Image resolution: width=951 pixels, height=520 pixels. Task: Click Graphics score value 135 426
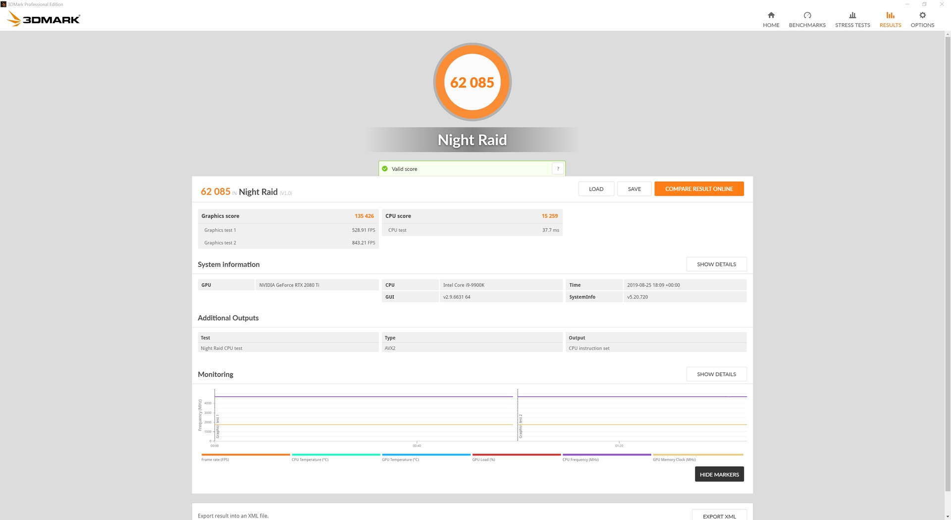click(364, 216)
